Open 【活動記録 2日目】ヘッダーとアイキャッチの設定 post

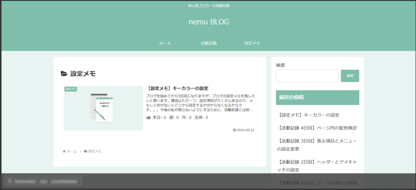click(317, 166)
